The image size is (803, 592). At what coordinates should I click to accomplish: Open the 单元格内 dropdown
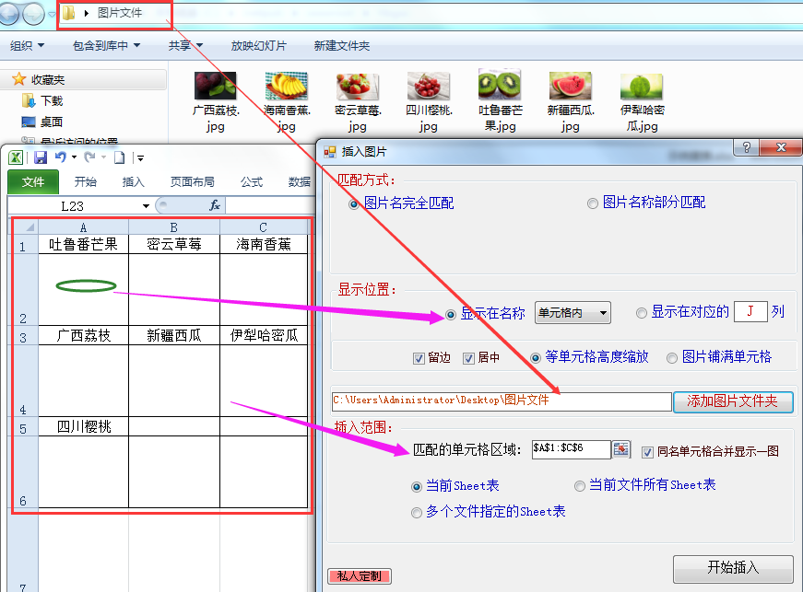point(573,313)
